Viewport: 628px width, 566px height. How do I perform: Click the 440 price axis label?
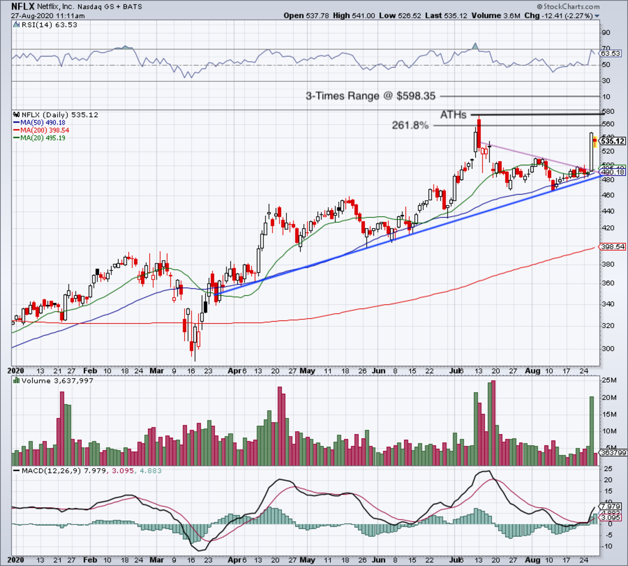[x=608, y=212]
